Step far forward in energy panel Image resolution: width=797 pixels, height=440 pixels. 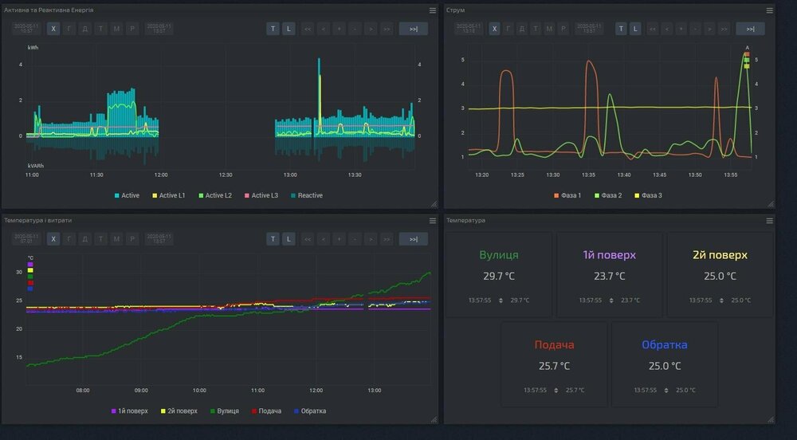click(x=387, y=29)
